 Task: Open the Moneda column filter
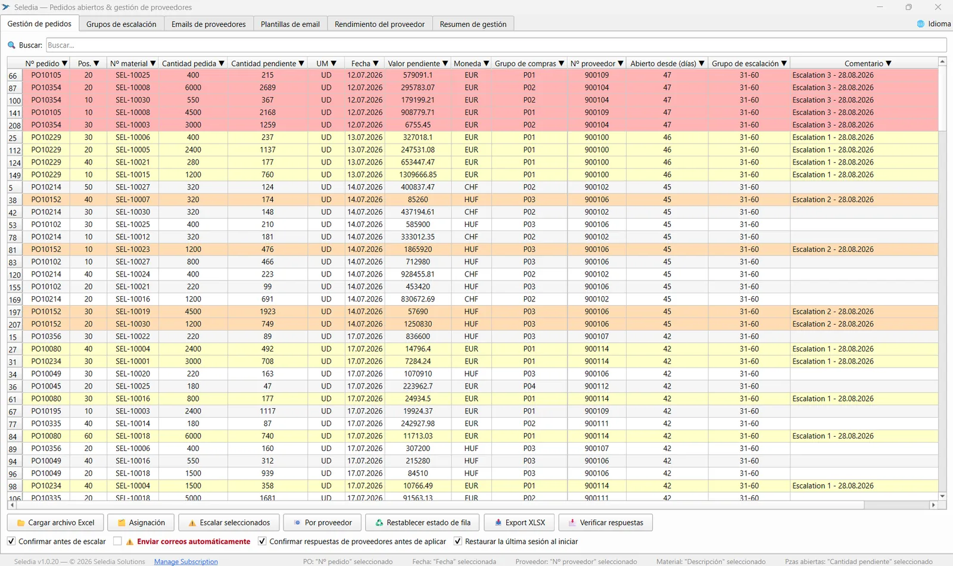point(486,64)
